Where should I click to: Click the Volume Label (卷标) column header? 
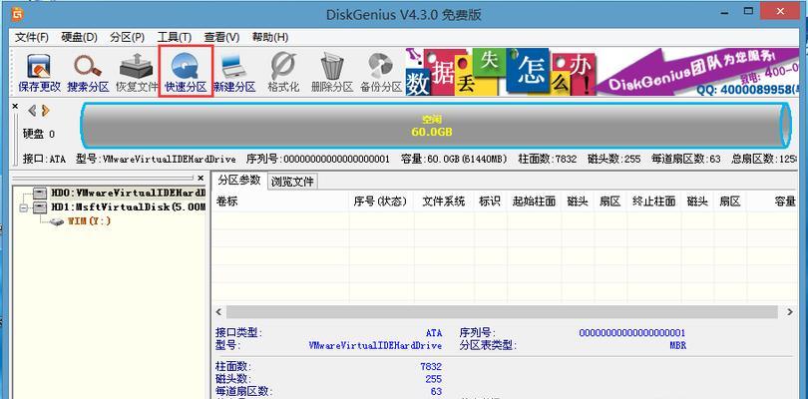[280, 201]
